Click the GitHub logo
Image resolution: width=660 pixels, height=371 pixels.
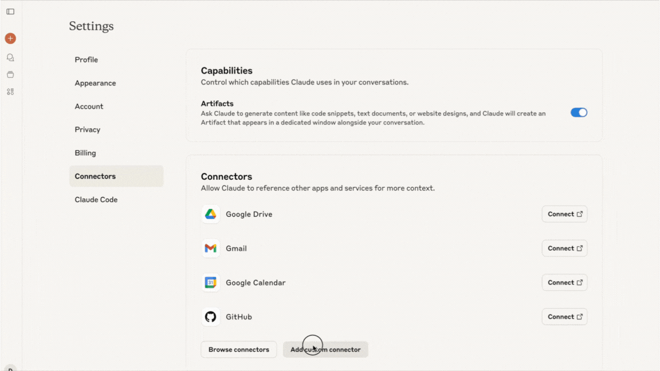coord(210,317)
